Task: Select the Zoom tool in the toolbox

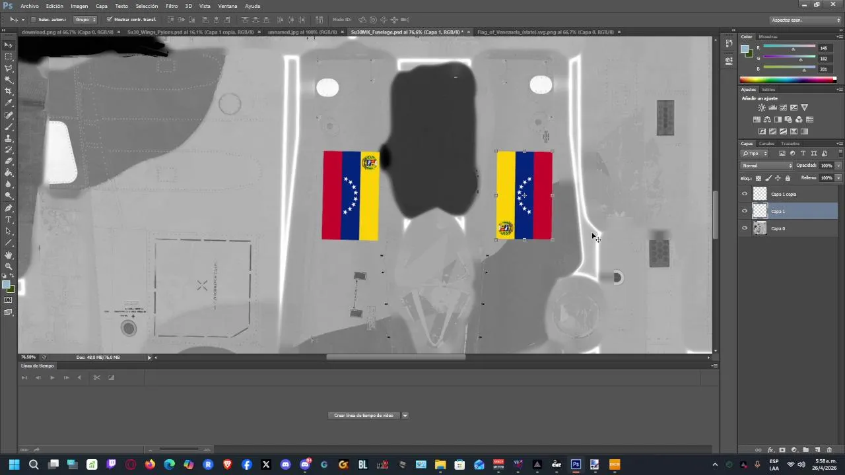Action: point(9,267)
